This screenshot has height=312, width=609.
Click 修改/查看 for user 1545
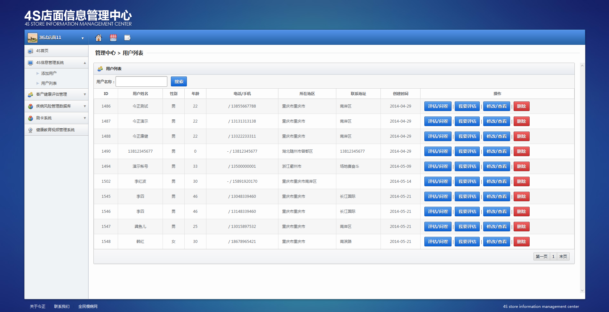tap(497, 196)
